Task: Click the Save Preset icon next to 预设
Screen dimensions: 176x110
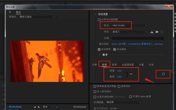Action: [152, 32]
